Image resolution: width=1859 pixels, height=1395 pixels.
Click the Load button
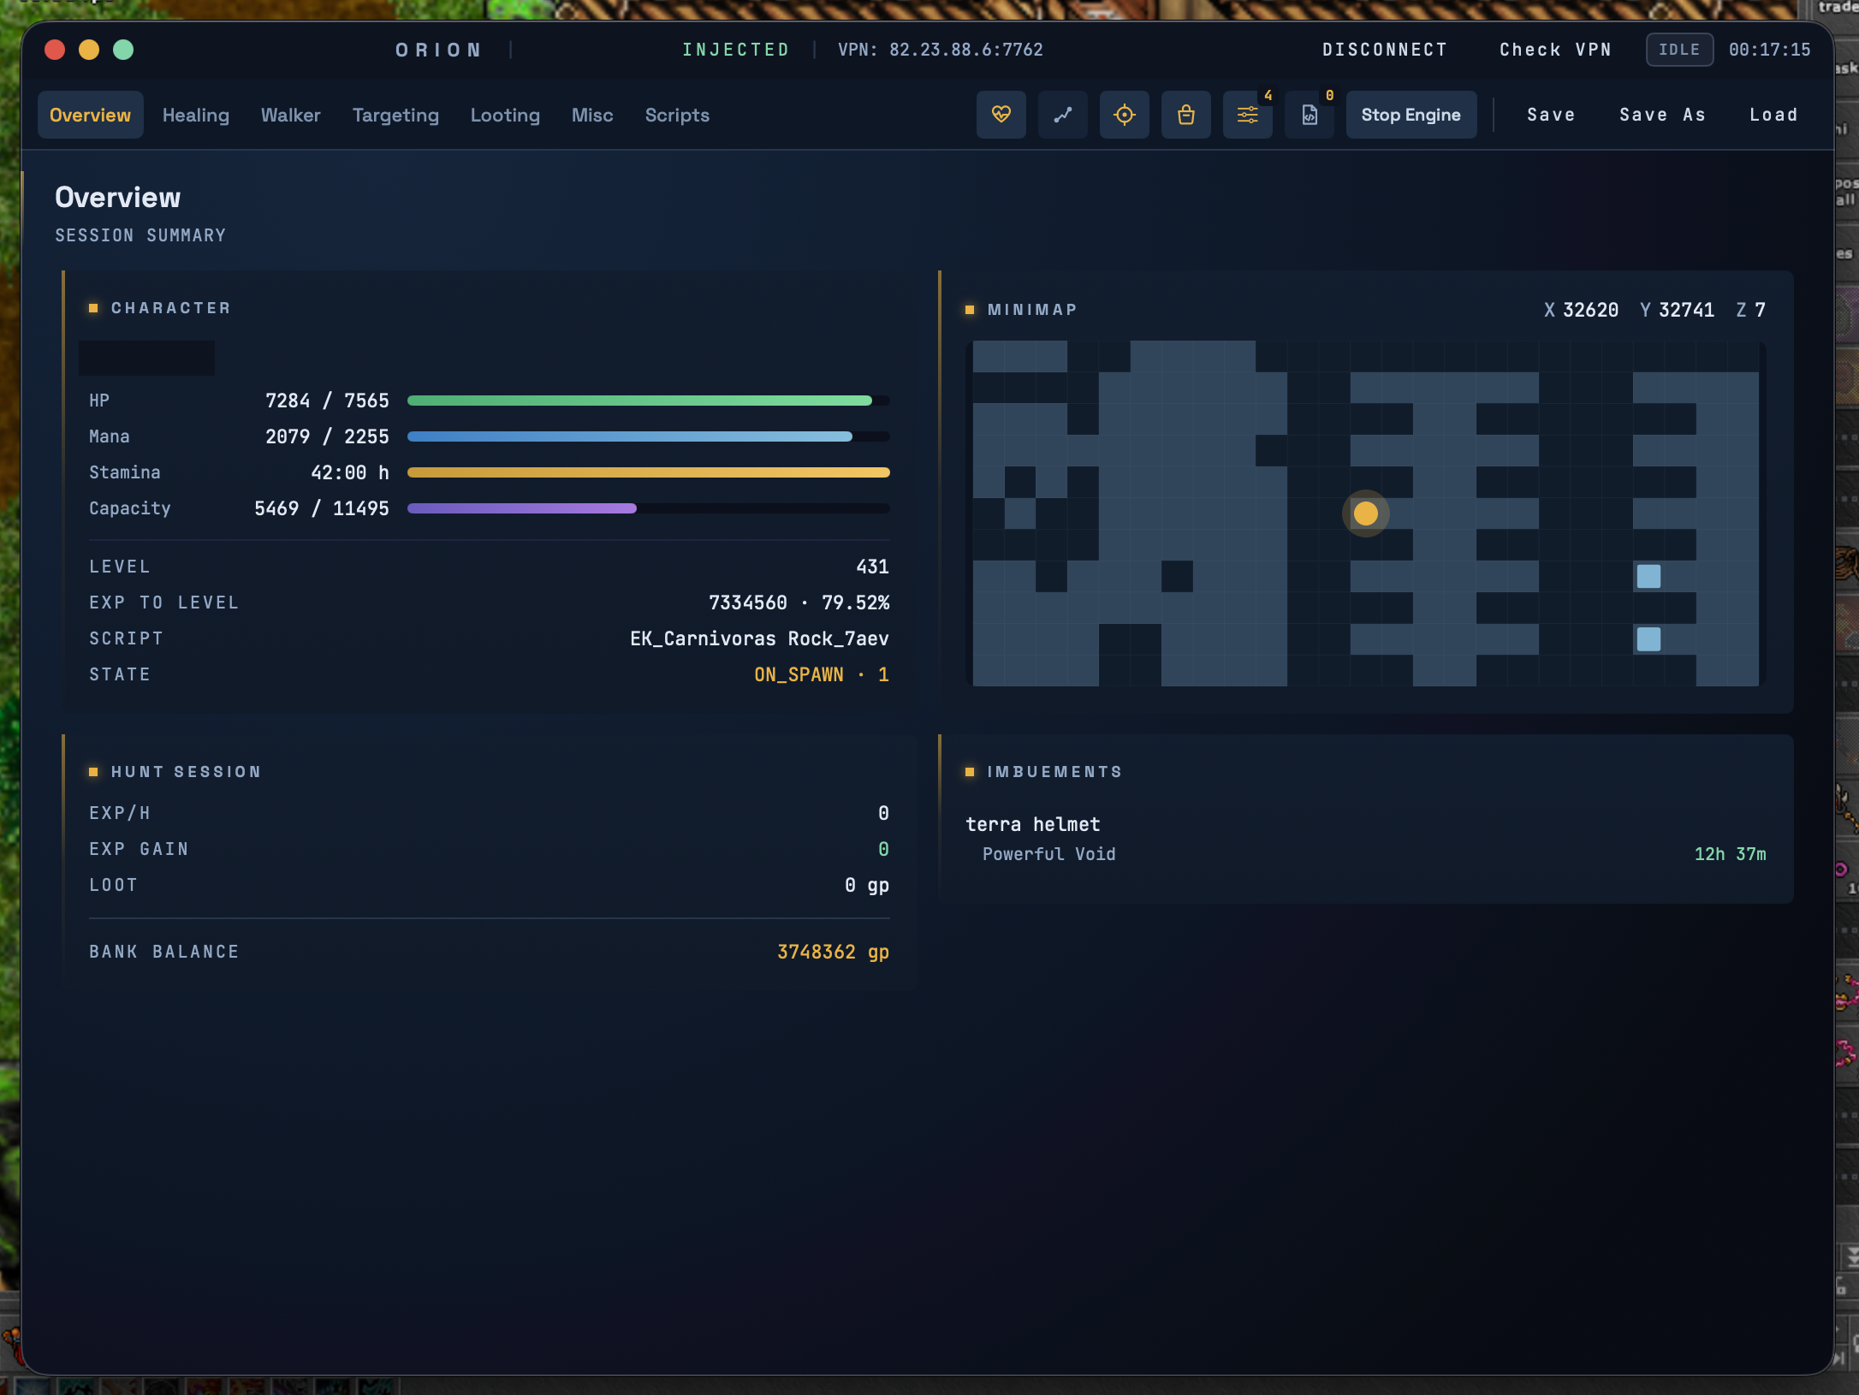tap(1773, 115)
